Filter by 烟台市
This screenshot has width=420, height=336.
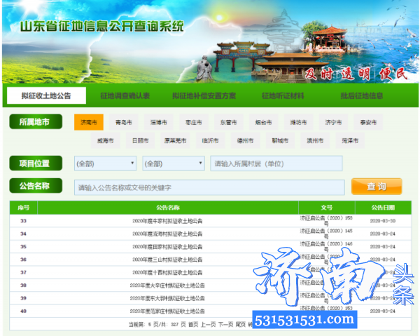pos(265,122)
